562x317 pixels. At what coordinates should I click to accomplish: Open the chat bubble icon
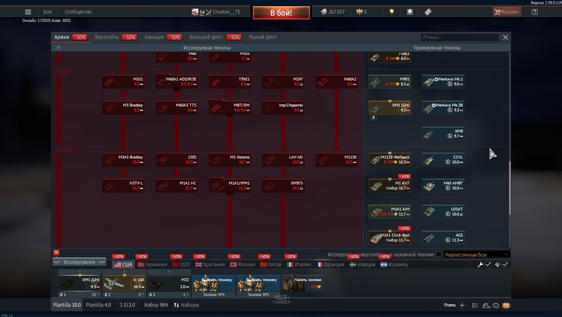point(496,305)
